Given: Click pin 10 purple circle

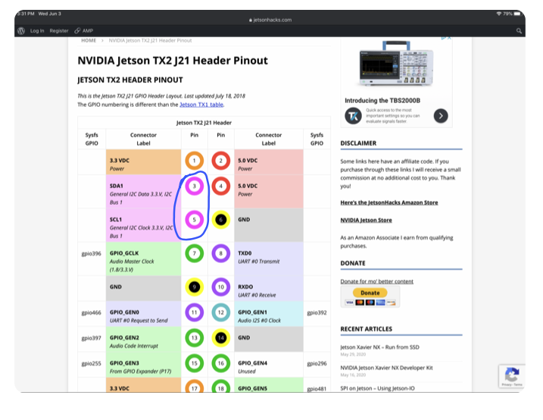Looking at the screenshot, I should [x=221, y=287].
